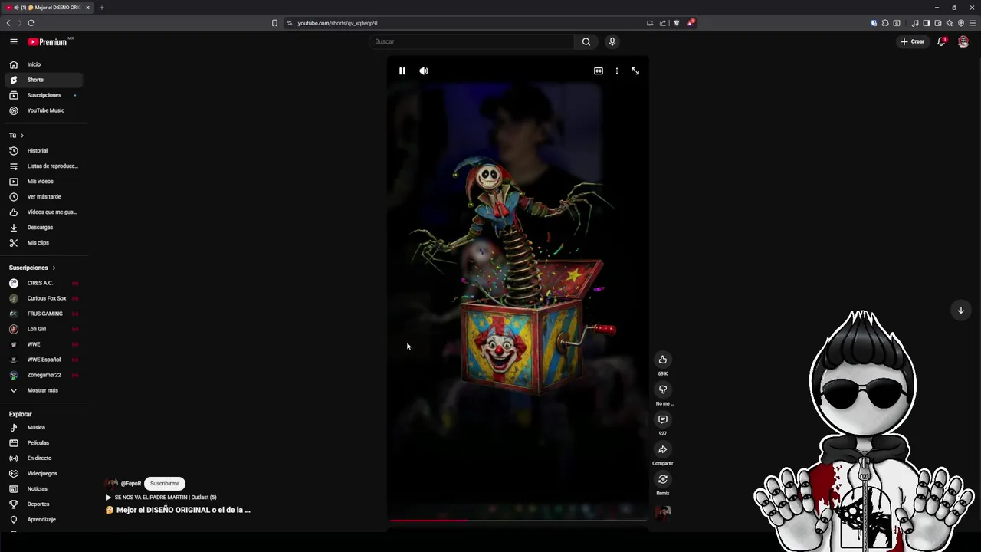The image size is (981, 552).
Task: Open WWE Español channel
Action: [43, 360]
